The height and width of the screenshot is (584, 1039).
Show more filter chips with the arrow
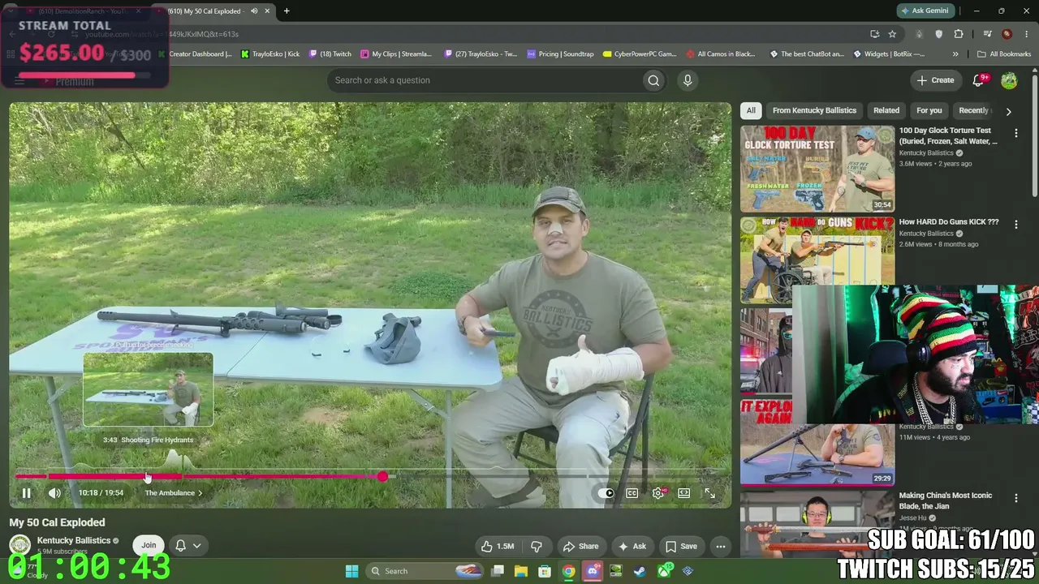[1008, 111]
